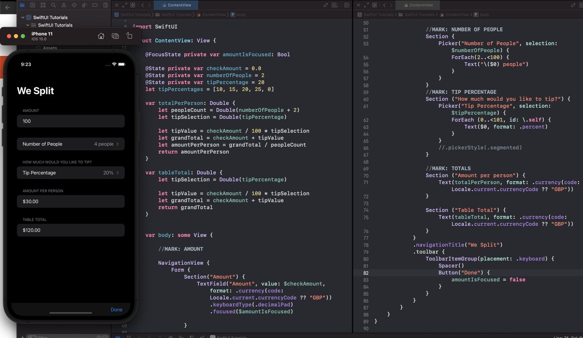Select the left ContentView editor tab
583x338 pixels.
[176, 5]
